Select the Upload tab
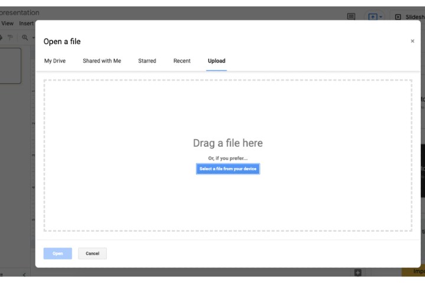The height and width of the screenshot is (283, 425). coord(216,61)
